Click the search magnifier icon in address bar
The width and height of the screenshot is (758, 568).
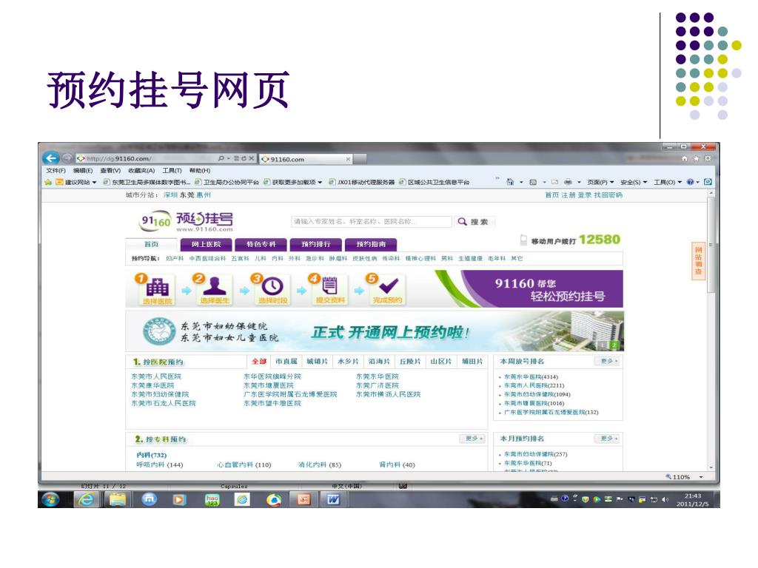[221, 158]
